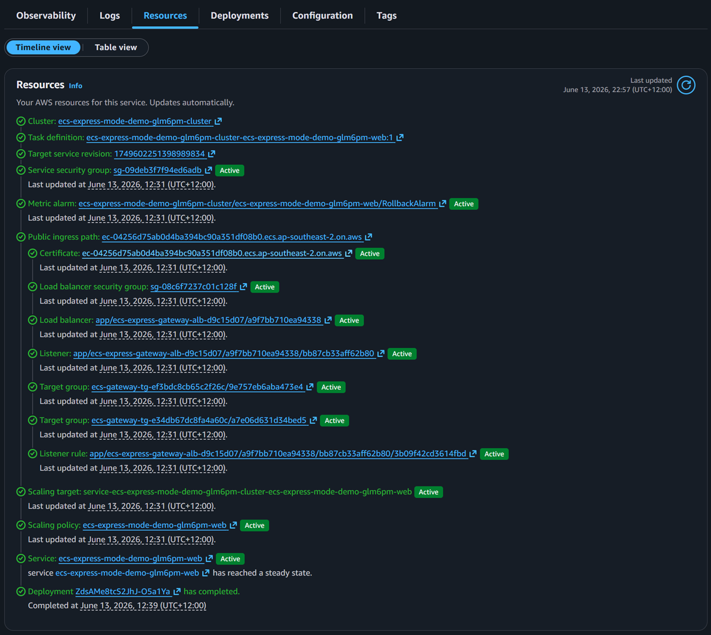Open external link icon beside Listener ARN
Image resolution: width=711 pixels, height=635 pixels.
click(381, 354)
